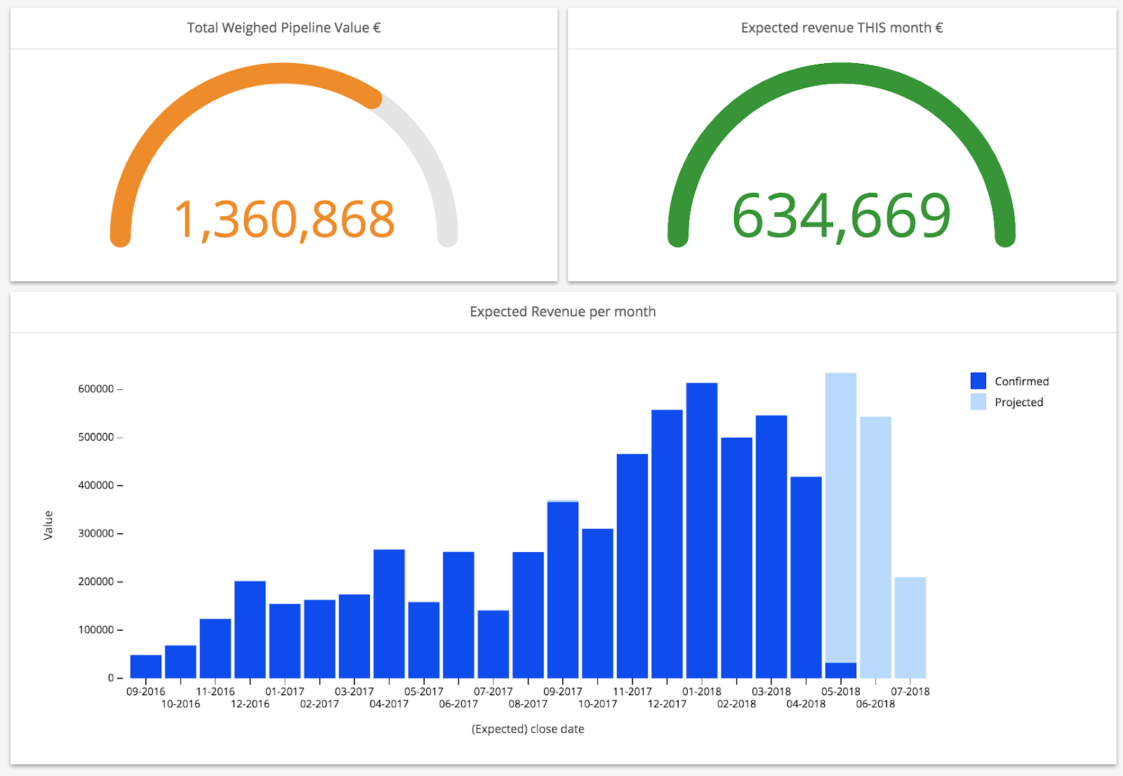Click the Expected Revenue per month panel title

click(x=563, y=312)
